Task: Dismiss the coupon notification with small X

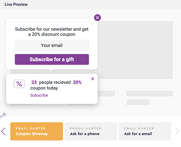Action: point(93,79)
